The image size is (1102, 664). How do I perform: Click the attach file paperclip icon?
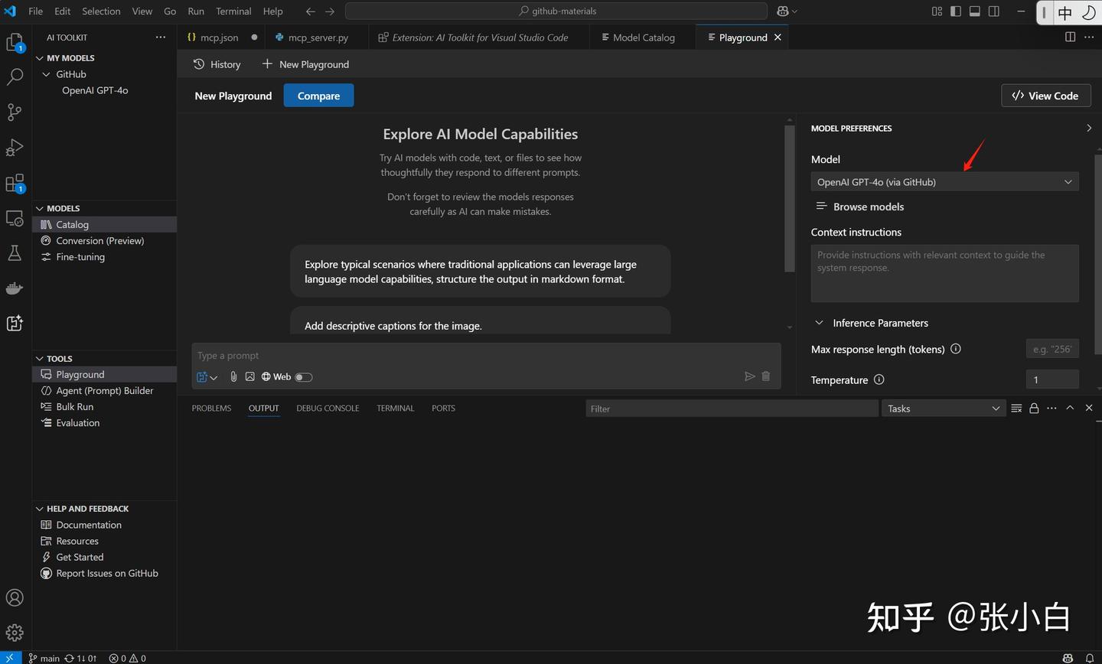233,376
